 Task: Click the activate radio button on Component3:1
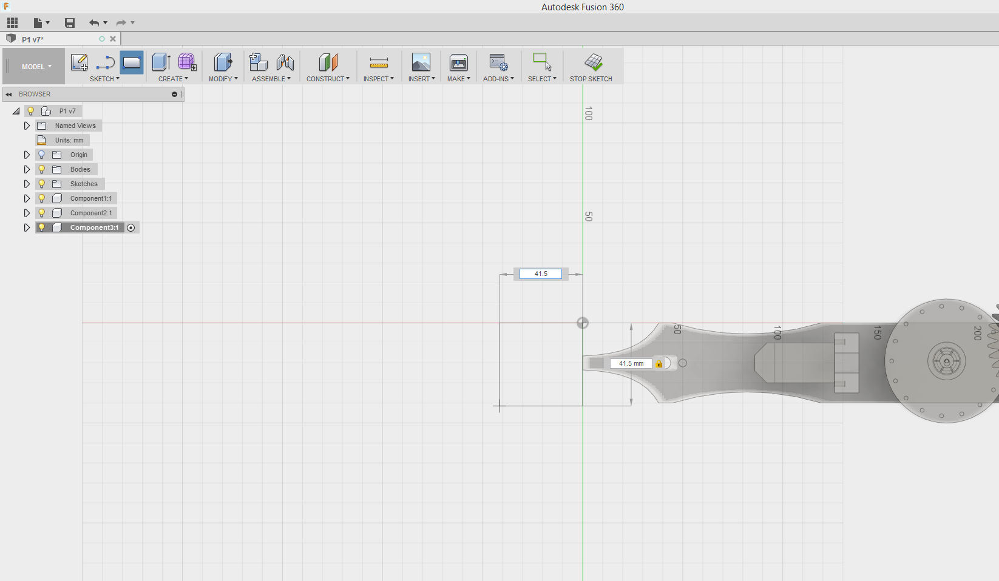click(131, 227)
